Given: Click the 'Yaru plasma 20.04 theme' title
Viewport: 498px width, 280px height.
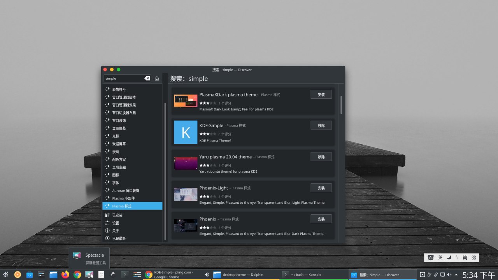Looking at the screenshot, I should pyautogui.click(x=226, y=157).
